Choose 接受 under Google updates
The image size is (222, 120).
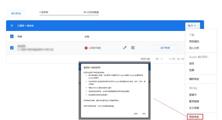point(192,63)
